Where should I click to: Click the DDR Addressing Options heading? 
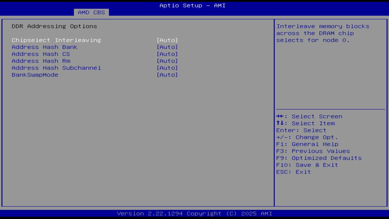pyautogui.click(x=54, y=26)
